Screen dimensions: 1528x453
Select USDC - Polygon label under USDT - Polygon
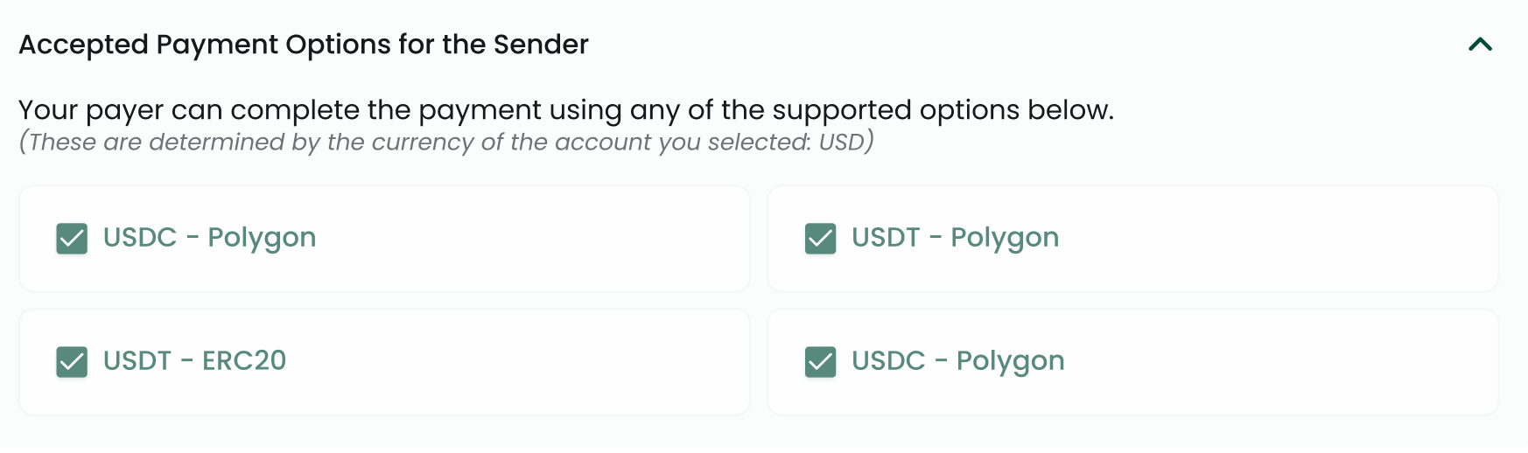pos(957,360)
